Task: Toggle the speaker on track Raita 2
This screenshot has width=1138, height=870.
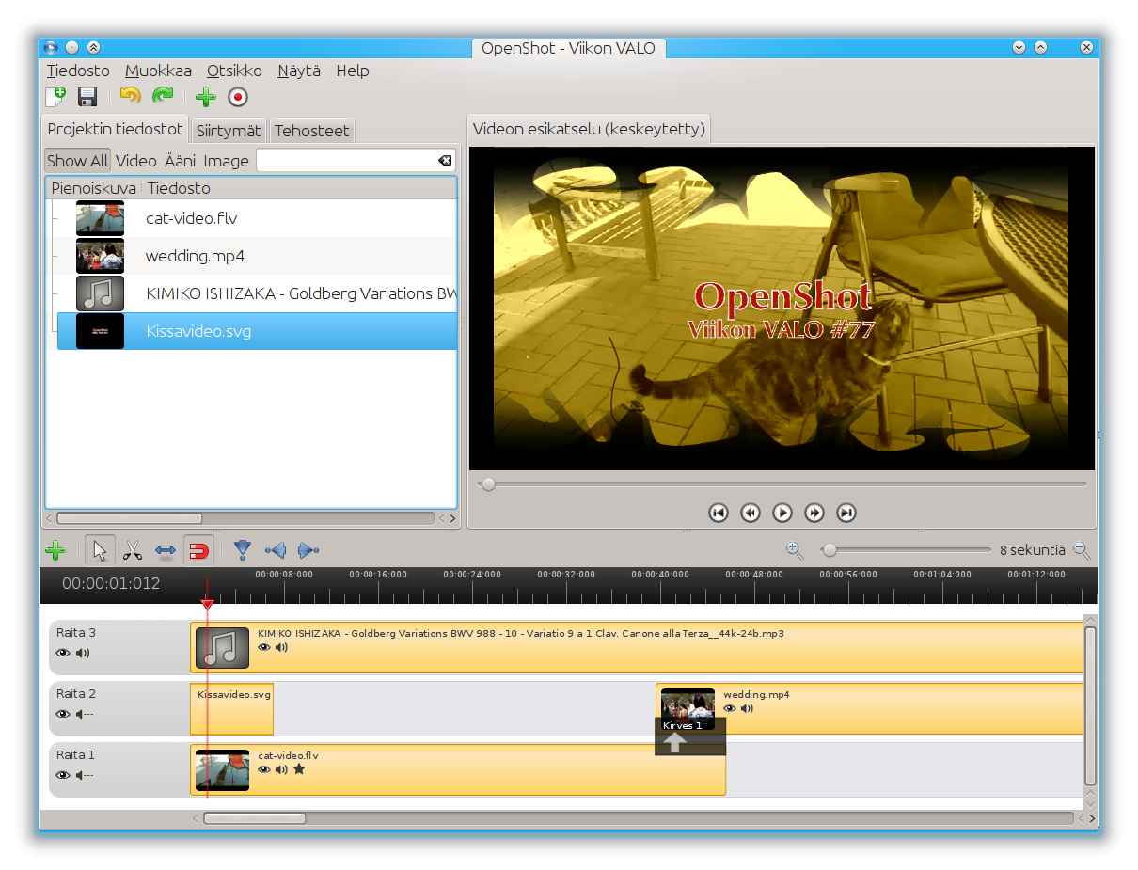Action: 85,714
